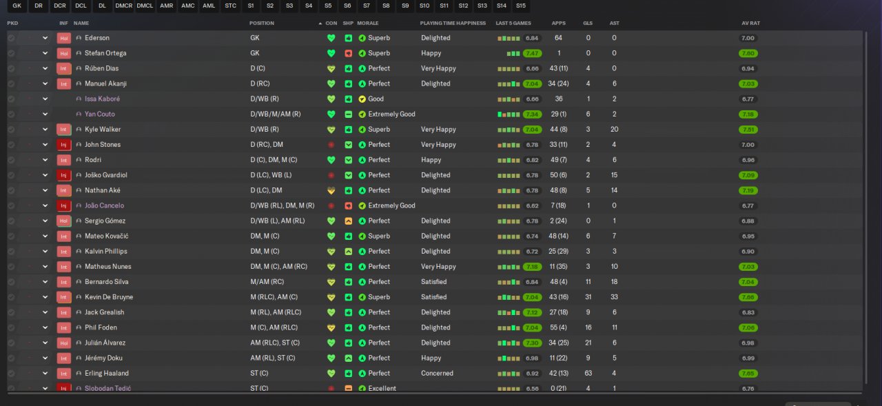Click the person icon beside Rodri
Screen dimensions: 882x406
tap(79, 160)
